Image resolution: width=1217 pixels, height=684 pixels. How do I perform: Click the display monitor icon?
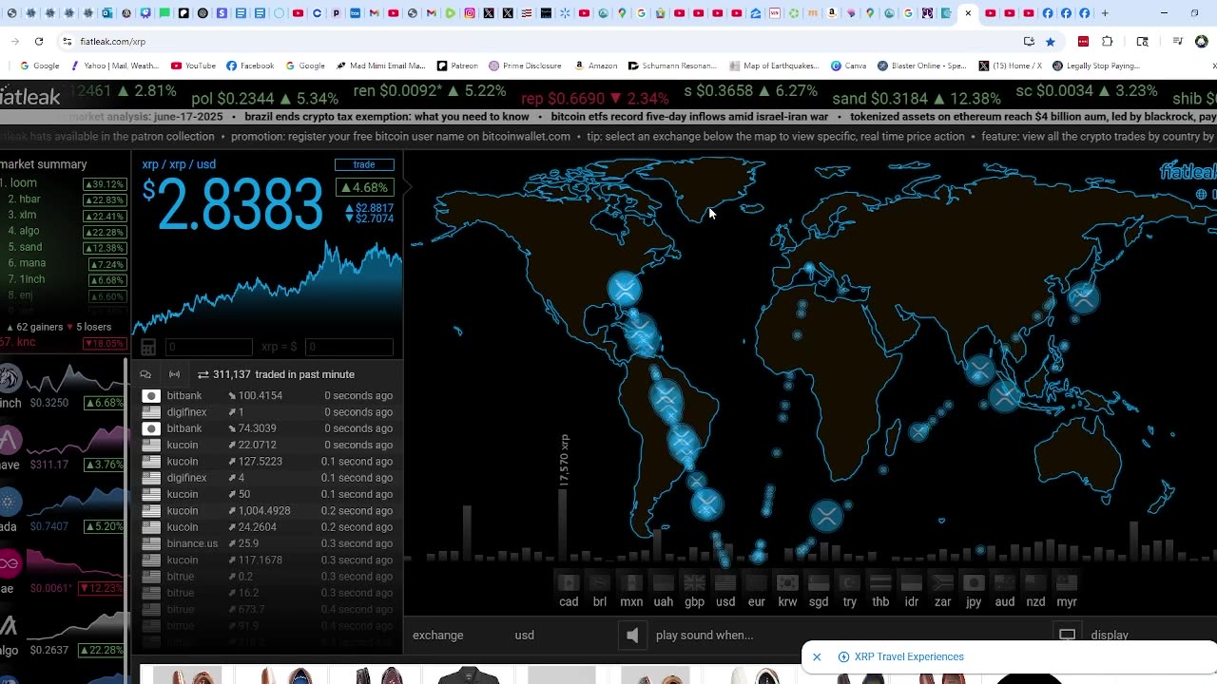pos(1067,635)
